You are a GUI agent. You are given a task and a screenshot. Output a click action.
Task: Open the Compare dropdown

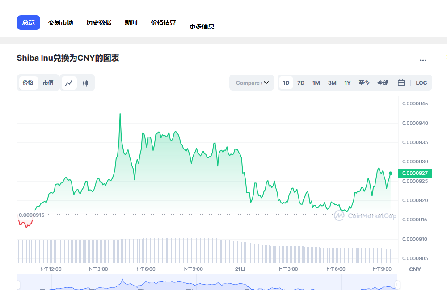[x=252, y=83]
